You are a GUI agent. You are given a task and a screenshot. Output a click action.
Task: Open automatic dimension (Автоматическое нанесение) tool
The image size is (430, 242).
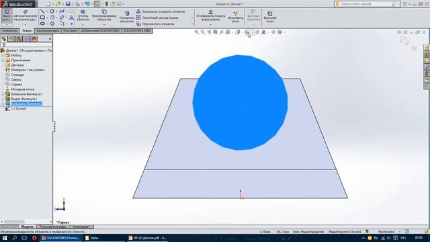click(x=26, y=15)
